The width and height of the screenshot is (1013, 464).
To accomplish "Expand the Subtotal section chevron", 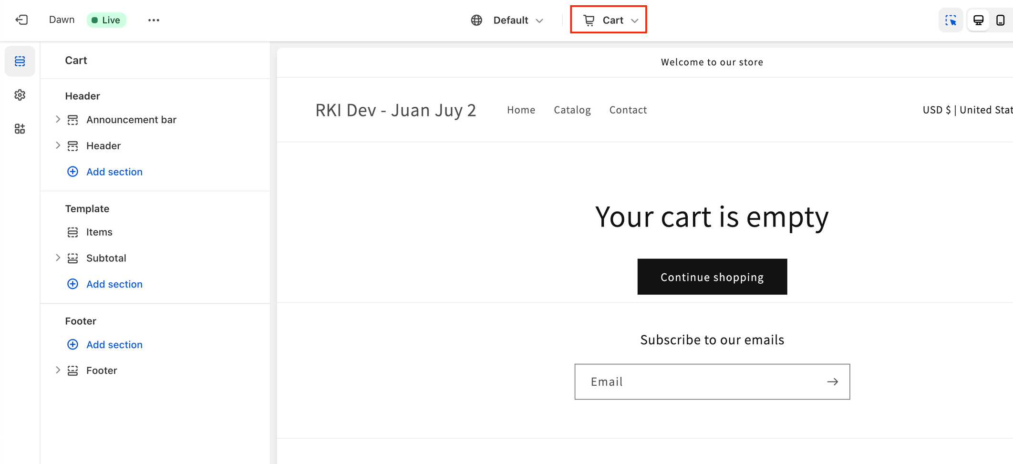I will click(x=58, y=258).
